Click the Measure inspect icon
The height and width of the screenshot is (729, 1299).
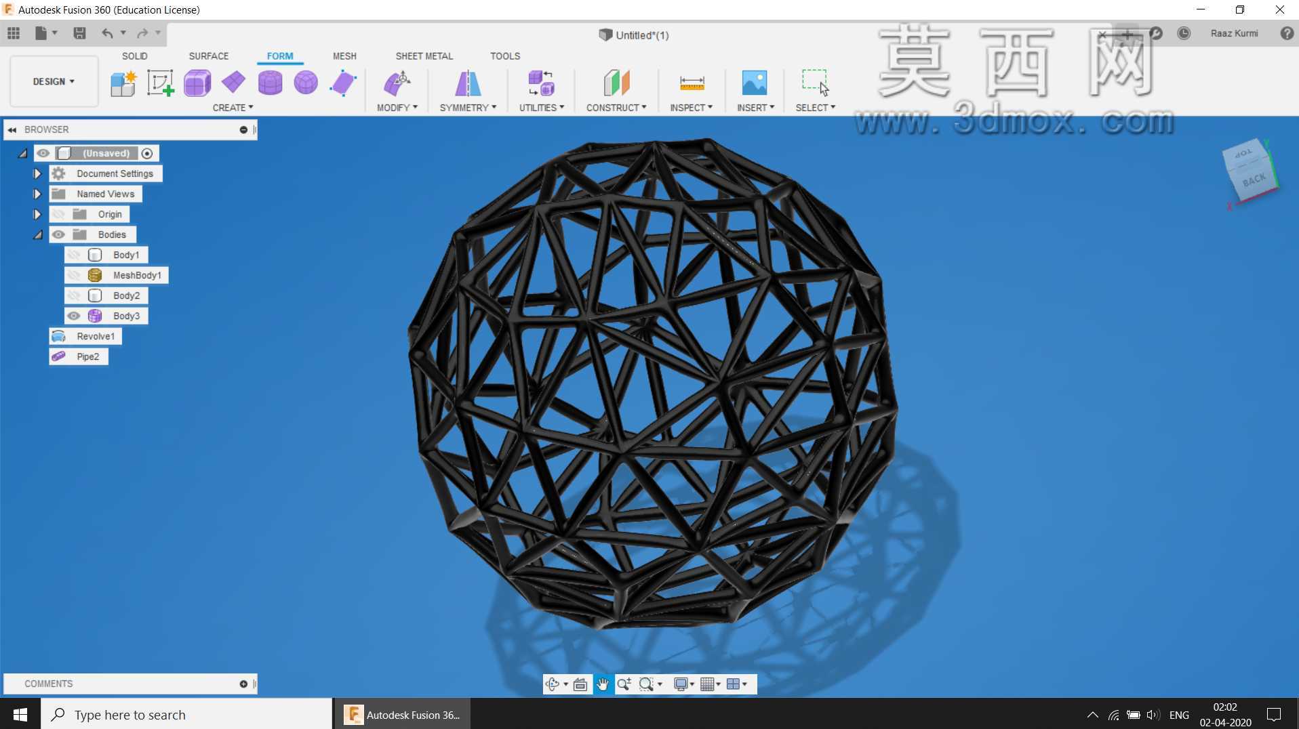tap(692, 83)
